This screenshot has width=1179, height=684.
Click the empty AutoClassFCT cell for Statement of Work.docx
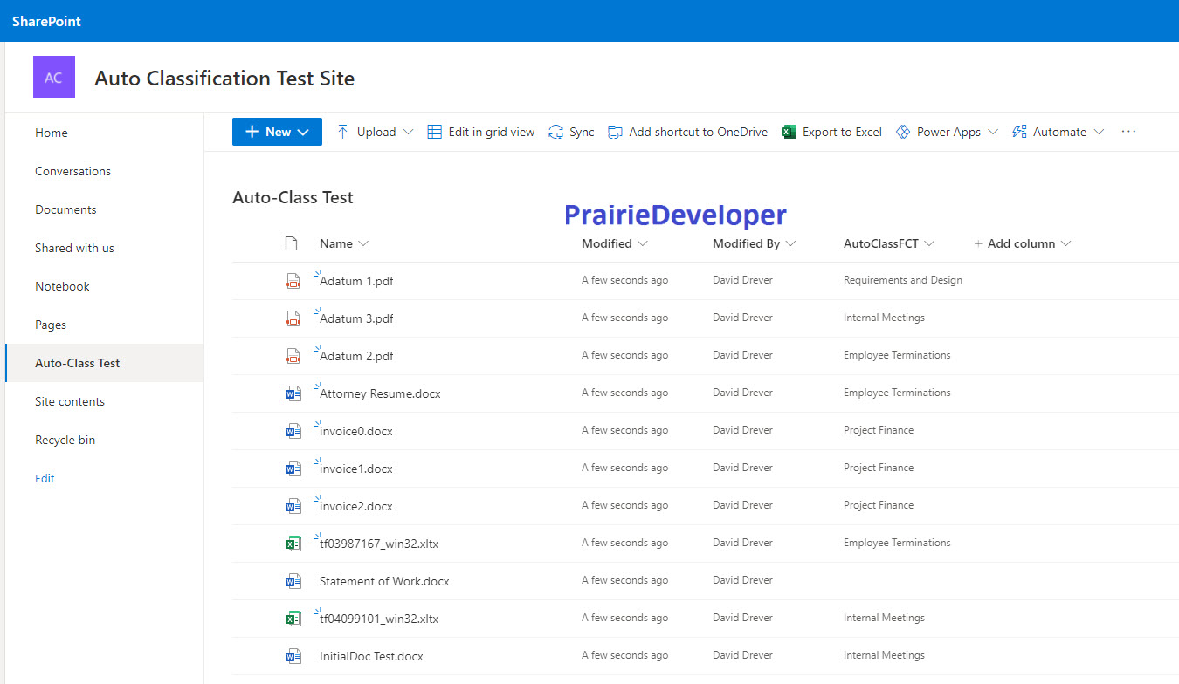(903, 581)
